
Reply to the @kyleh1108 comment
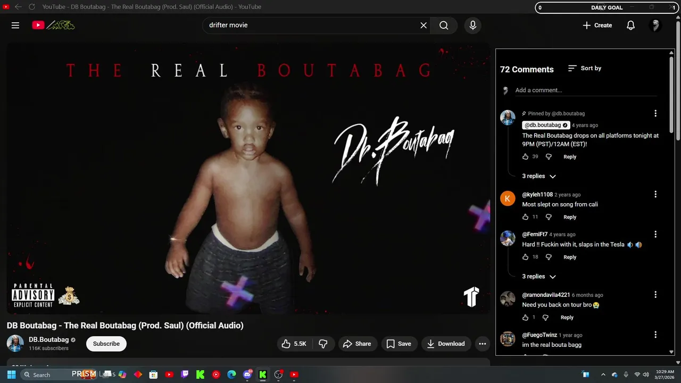point(570,217)
